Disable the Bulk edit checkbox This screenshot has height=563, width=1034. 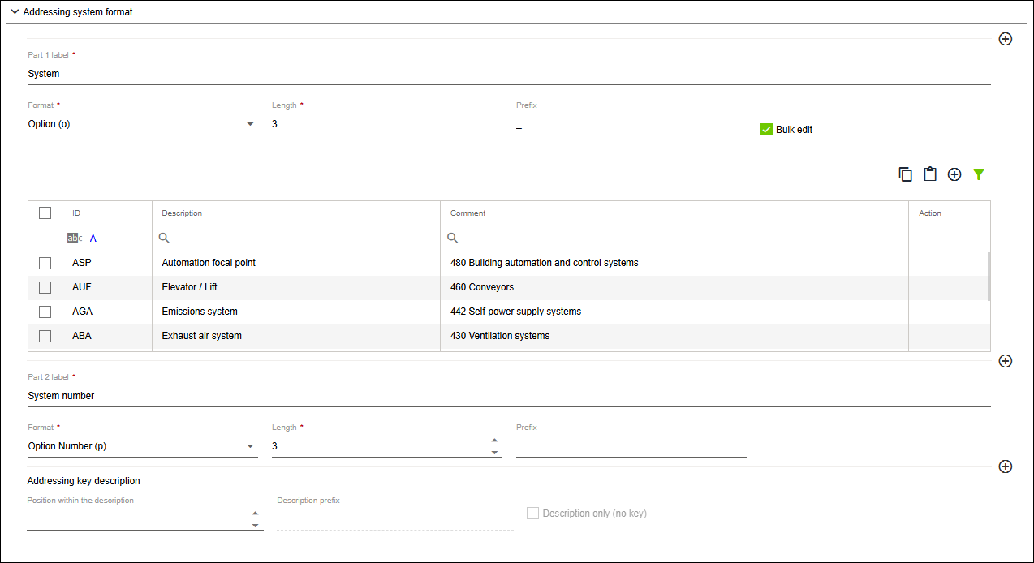pyautogui.click(x=766, y=129)
